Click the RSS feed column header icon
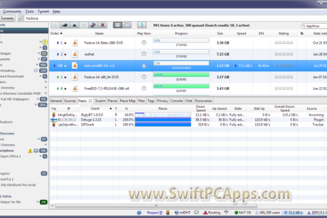This screenshot has width=327, height=218. [x=302, y=33]
